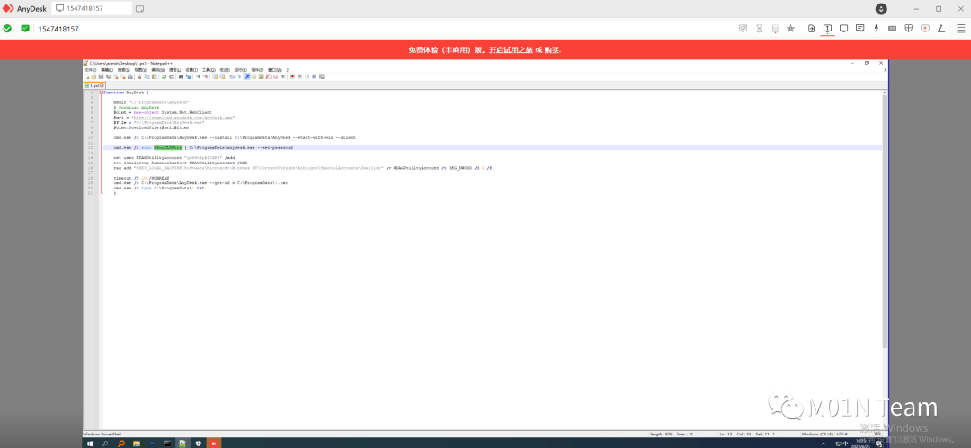Viewport: 971px width, 448px height.
Task: Start macro recording with the red record icon
Action: pyautogui.click(x=292, y=76)
